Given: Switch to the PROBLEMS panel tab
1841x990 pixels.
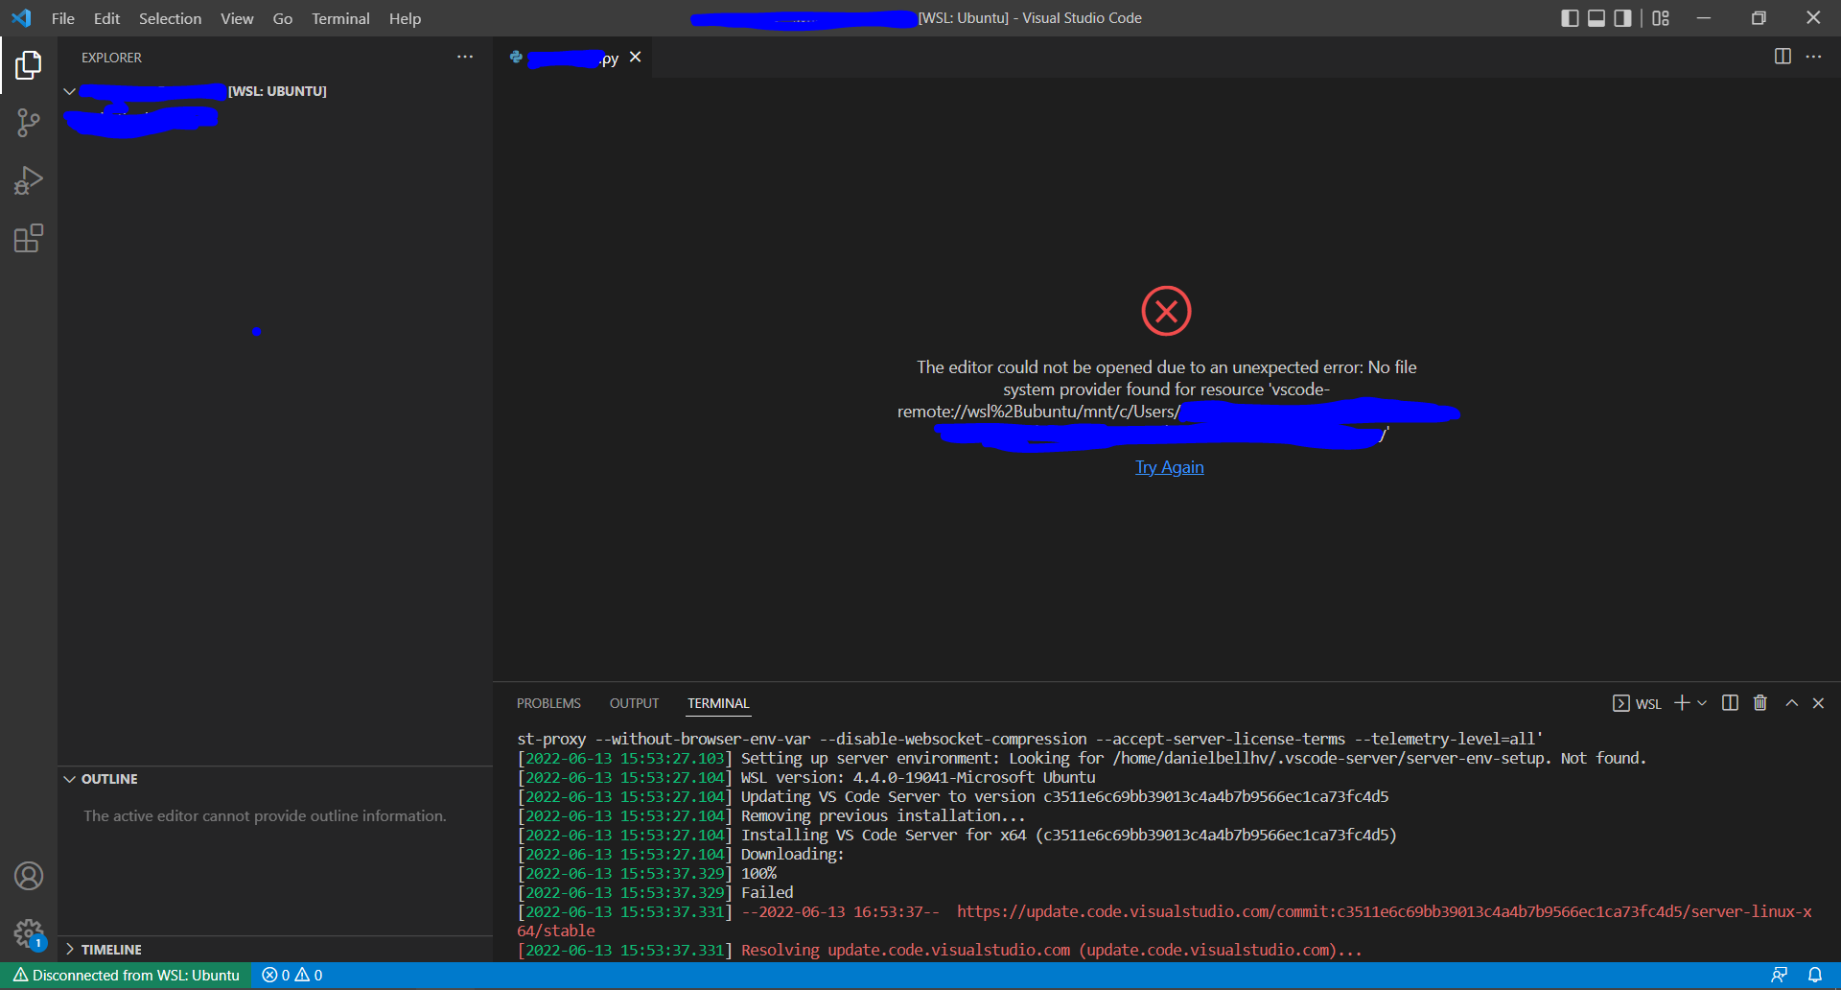Looking at the screenshot, I should coord(548,703).
